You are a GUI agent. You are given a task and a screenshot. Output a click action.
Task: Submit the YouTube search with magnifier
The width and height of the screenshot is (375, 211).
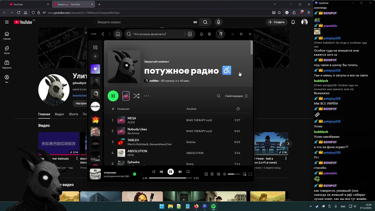click(205, 22)
